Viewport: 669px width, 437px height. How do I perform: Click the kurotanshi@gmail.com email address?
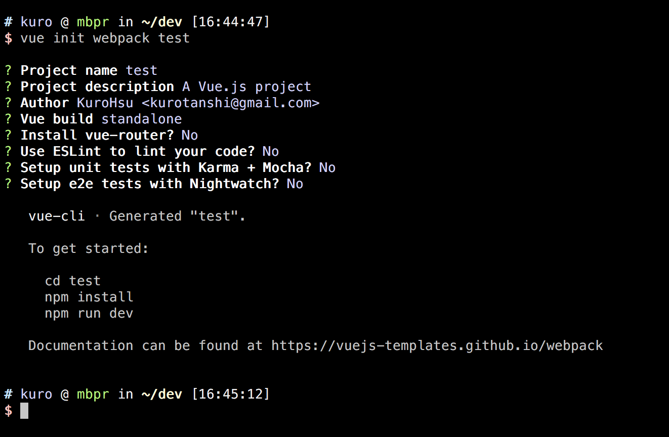tap(230, 103)
